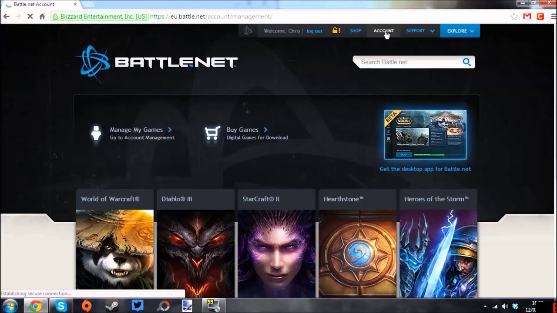The height and width of the screenshot is (313, 557).
Task: Click the Go to Account Management text
Action: [142, 137]
